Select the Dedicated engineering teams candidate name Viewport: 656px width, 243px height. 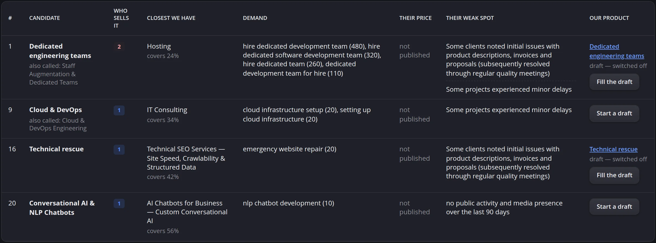click(x=60, y=51)
